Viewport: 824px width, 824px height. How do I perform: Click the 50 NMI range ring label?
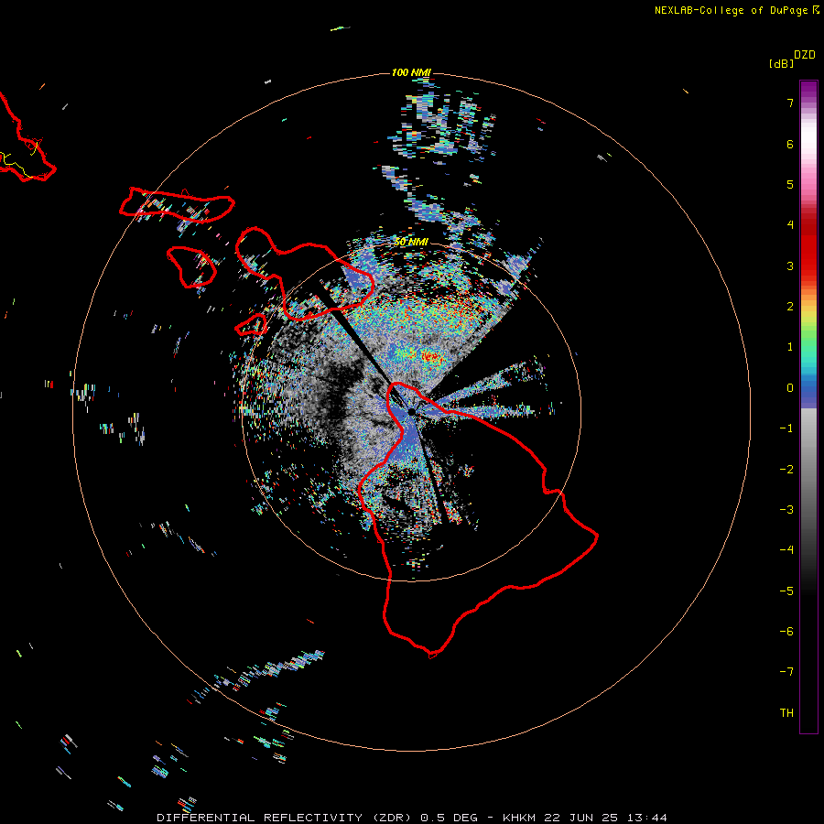[411, 242]
